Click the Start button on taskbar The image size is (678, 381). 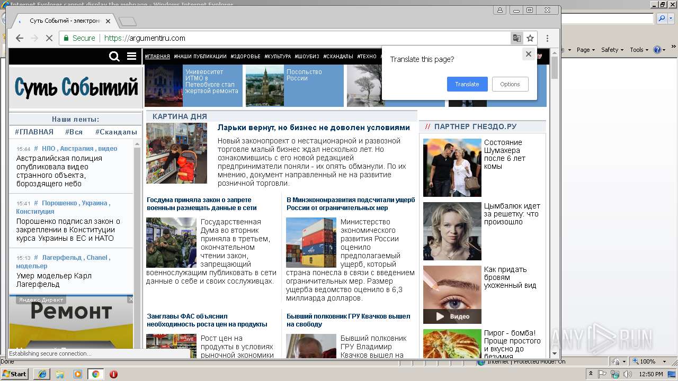click(15, 374)
